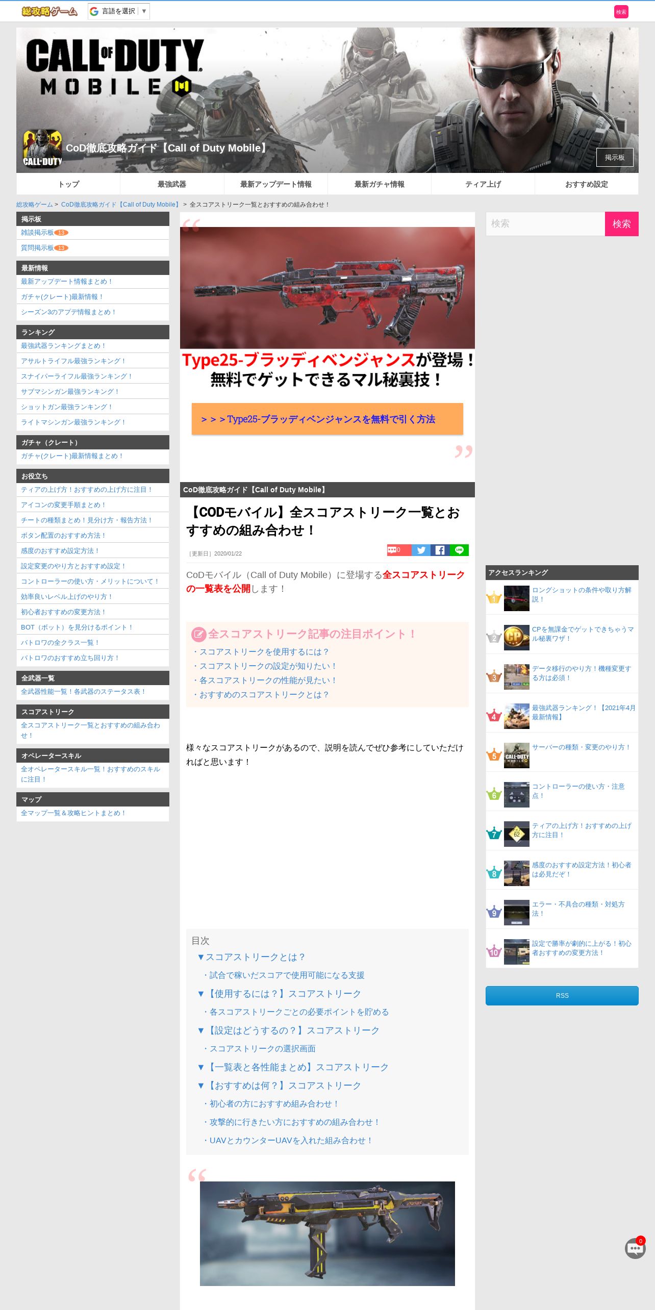The width and height of the screenshot is (655, 1310).
Task: Share article via LINE icon
Action: (x=459, y=550)
